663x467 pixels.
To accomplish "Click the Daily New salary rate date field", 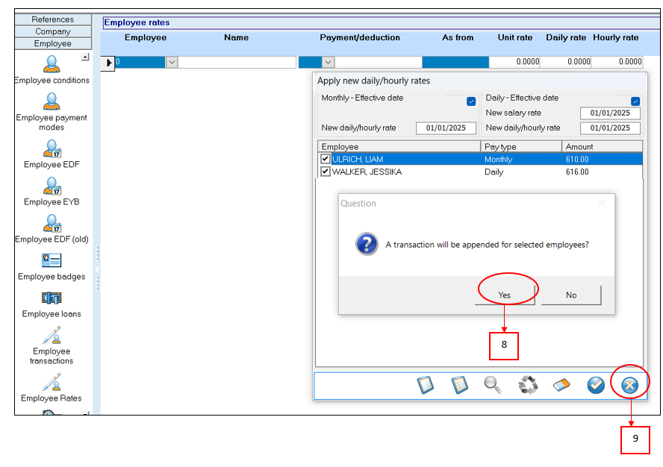I will [610, 113].
